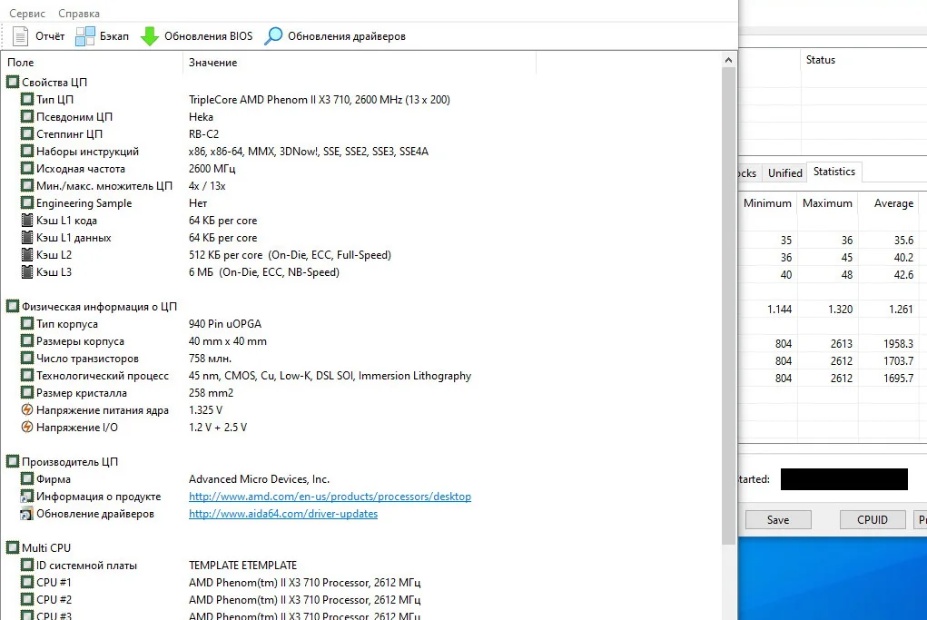Click the Отчёт report page icon
This screenshot has width=927, height=620.
pyautogui.click(x=21, y=36)
